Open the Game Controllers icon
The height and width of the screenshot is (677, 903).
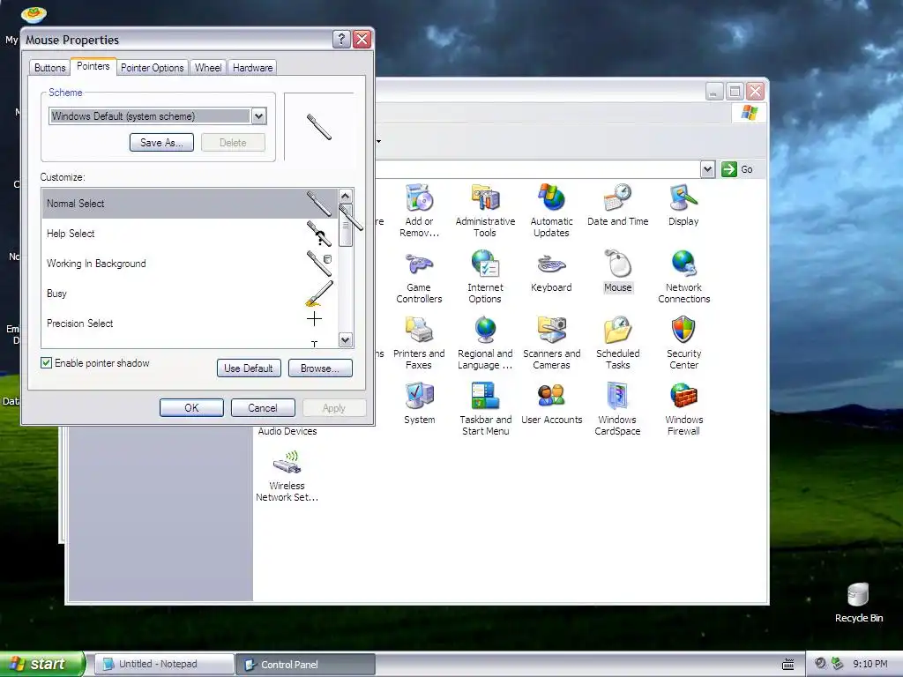pyautogui.click(x=419, y=278)
